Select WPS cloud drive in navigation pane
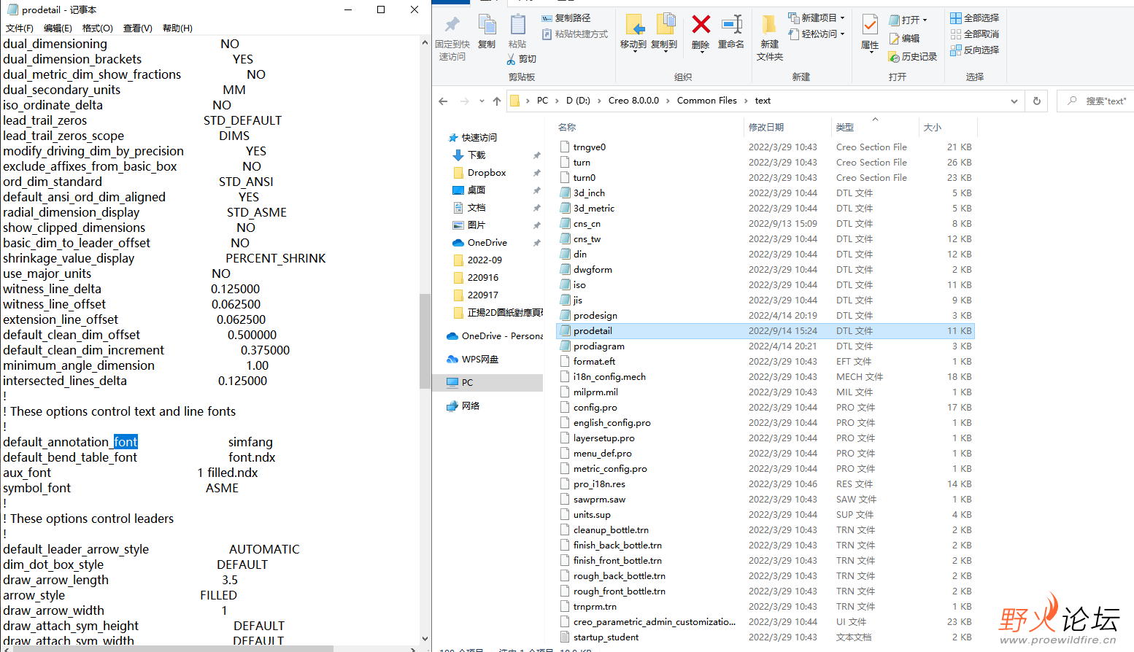This screenshot has height=652, width=1134. click(x=472, y=359)
